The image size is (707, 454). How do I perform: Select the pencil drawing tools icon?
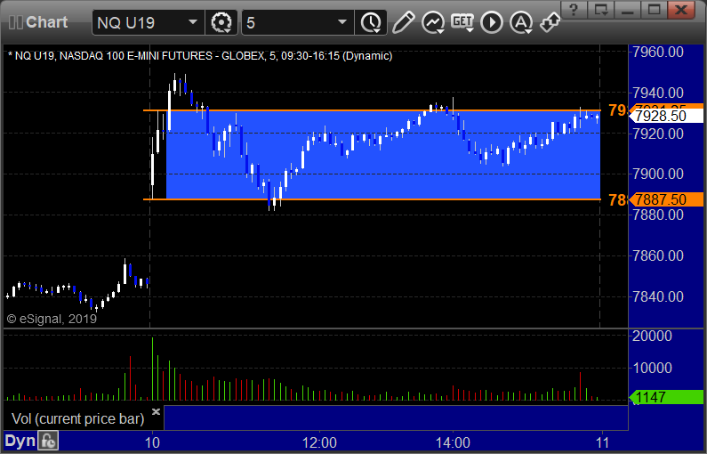point(403,22)
